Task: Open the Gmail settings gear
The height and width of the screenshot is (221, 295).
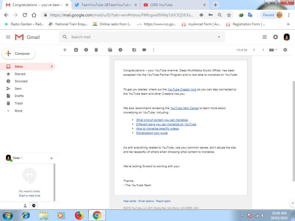Action: pyautogui.click(x=285, y=50)
